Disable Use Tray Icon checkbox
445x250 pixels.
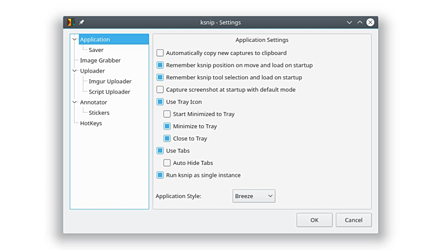[x=160, y=102]
